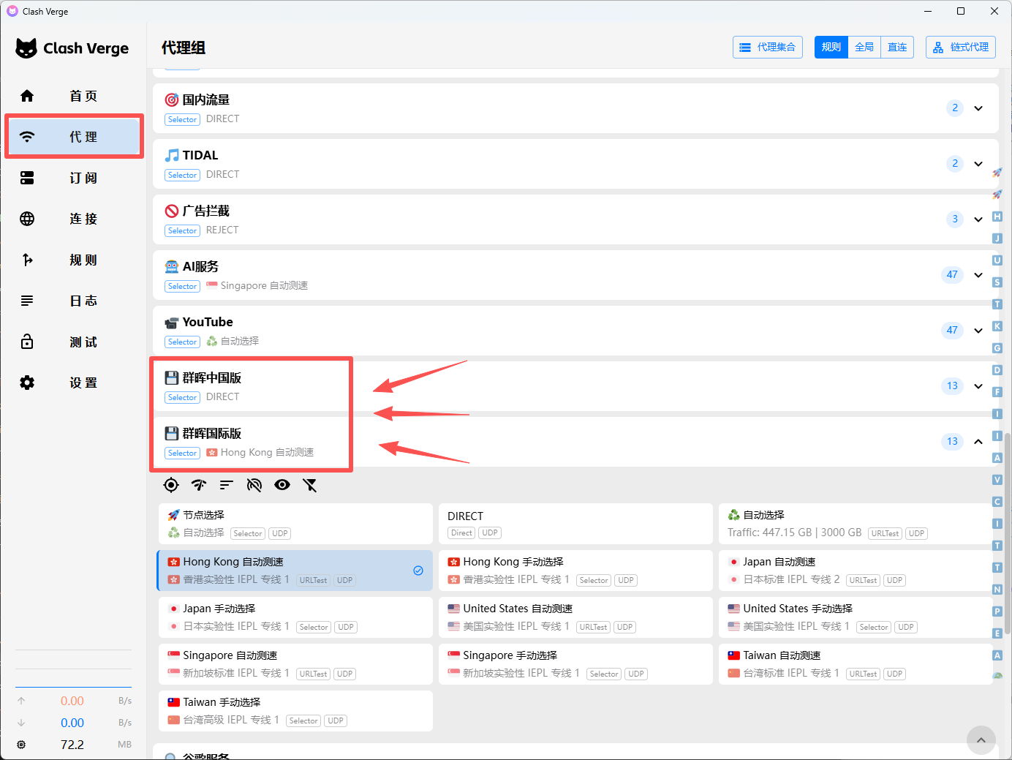Image resolution: width=1012 pixels, height=760 pixels.
Task: Expand the AI服务 proxy group
Action: coord(978,274)
